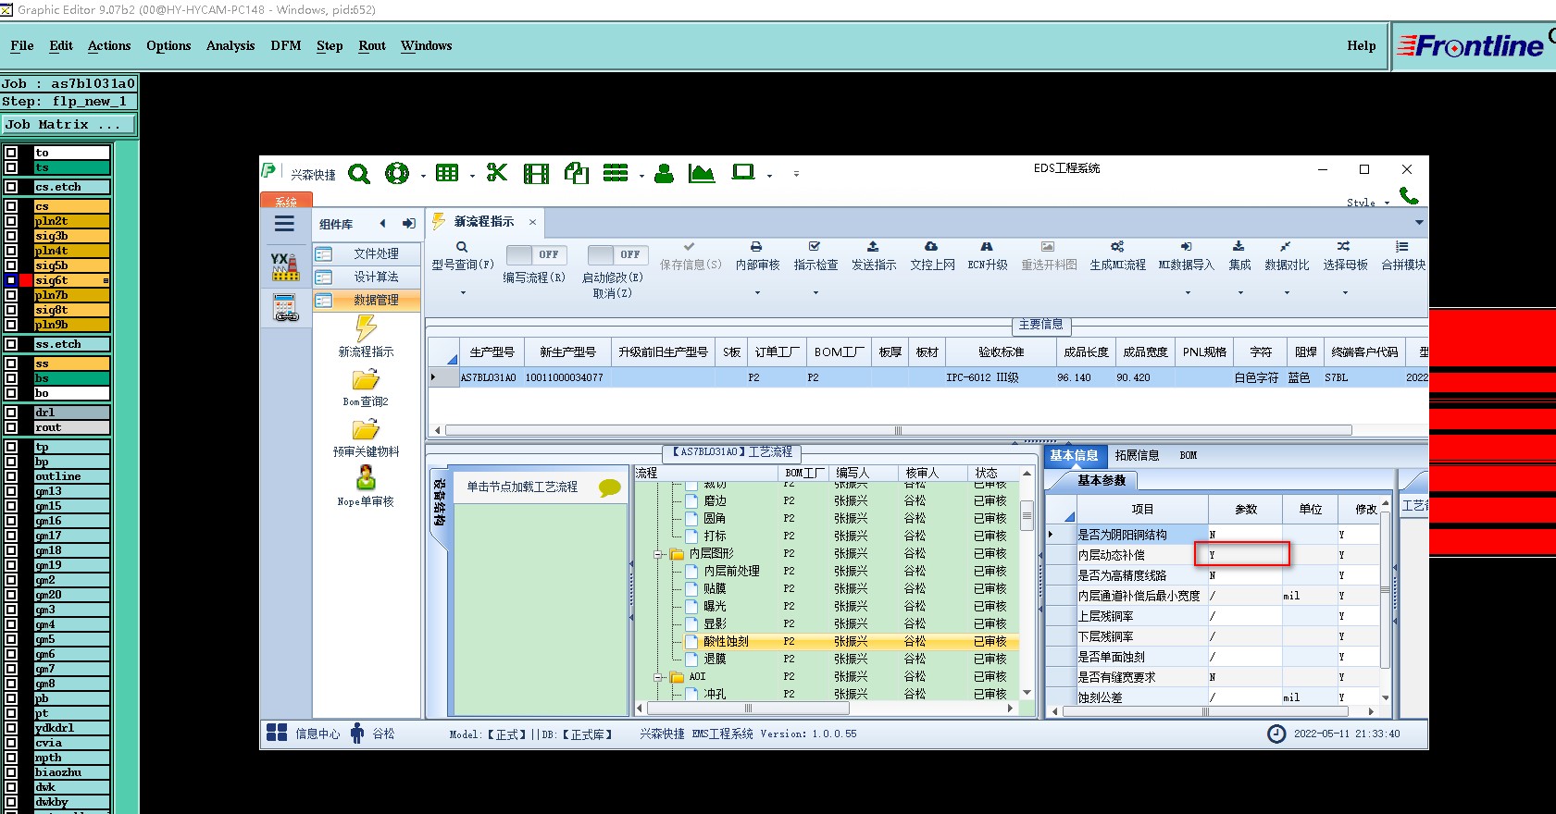Image resolution: width=1556 pixels, height=814 pixels.
Task: Click the 信息中心 icon in status bar
Action: point(277,733)
